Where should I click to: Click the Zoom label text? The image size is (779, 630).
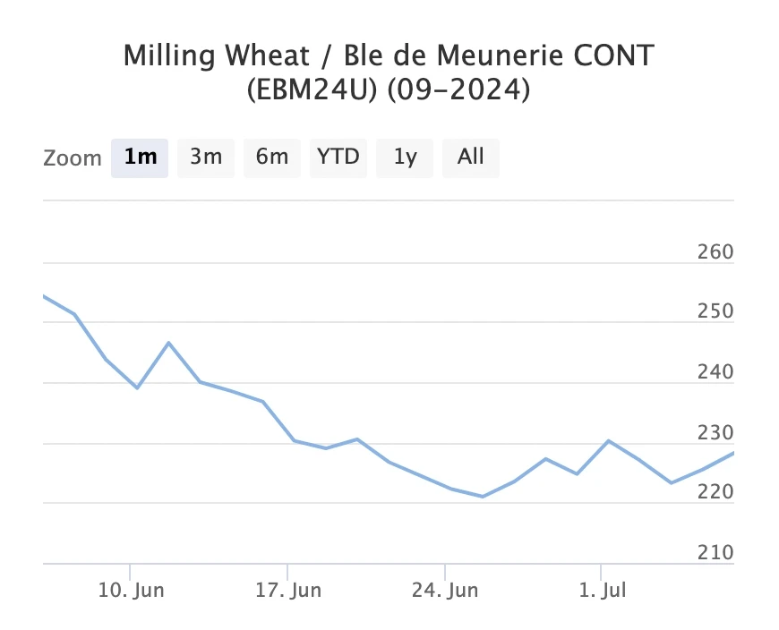[x=73, y=158]
